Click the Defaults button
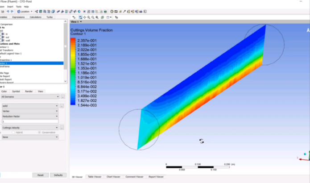 point(58,175)
